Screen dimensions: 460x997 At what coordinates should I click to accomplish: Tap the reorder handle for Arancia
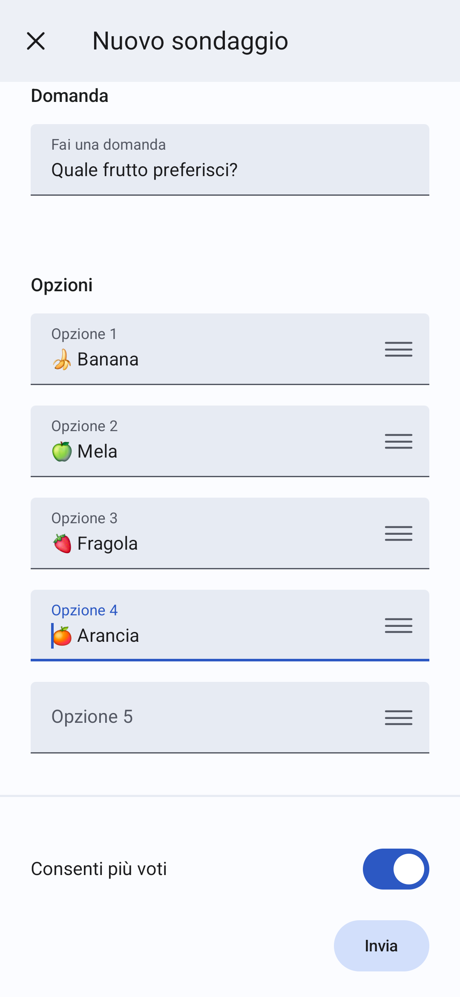[398, 626]
